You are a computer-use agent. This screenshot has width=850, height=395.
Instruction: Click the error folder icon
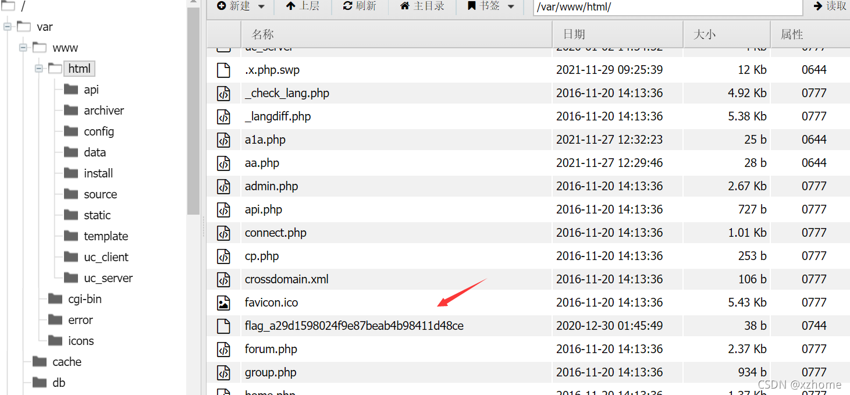55,319
